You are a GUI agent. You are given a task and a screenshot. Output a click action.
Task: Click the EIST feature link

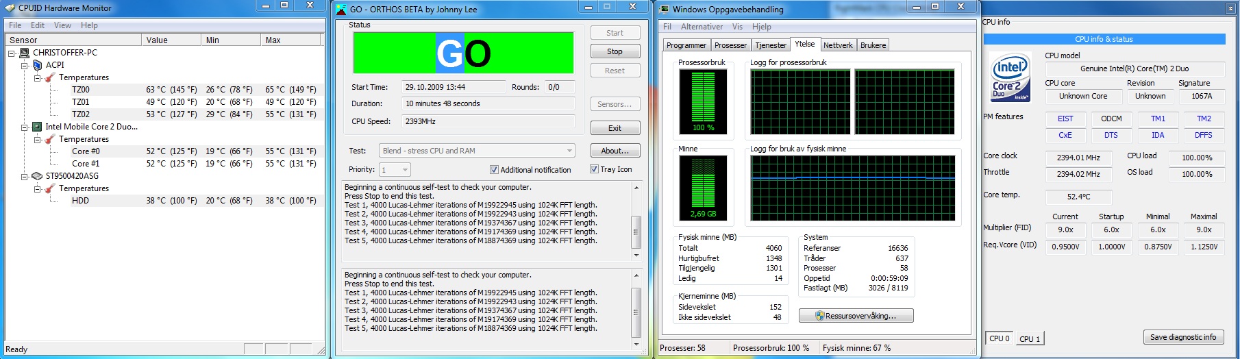coord(1065,119)
